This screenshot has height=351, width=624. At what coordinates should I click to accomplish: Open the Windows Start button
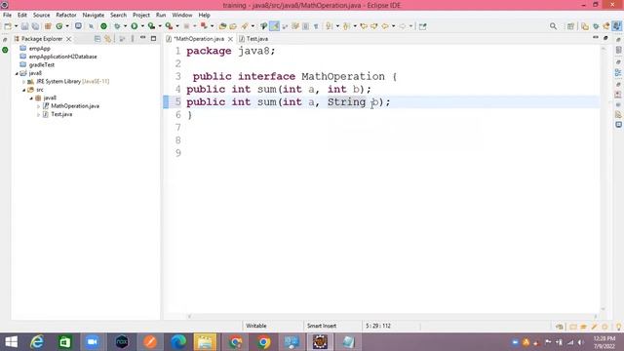pyautogui.click(x=11, y=342)
